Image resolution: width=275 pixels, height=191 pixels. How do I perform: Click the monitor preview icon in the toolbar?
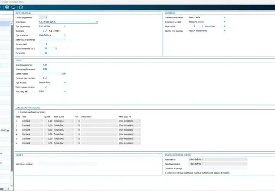tap(13, 7)
